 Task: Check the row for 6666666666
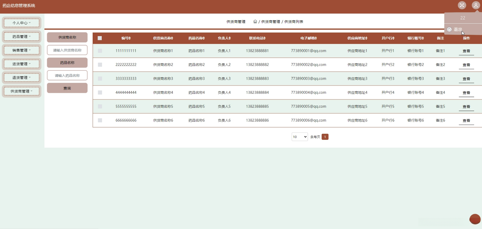pyautogui.click(x=100, y=121)
